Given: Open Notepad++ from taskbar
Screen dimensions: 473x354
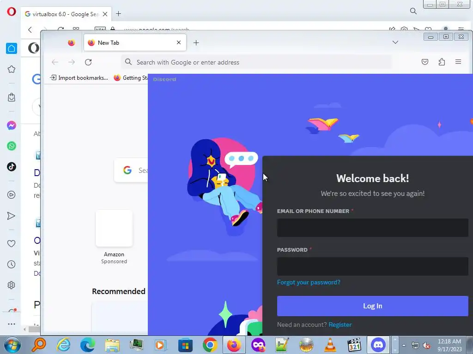Looking at the screenshot, I should [282, 345].
